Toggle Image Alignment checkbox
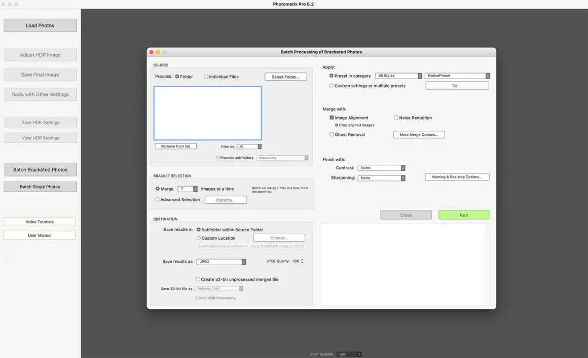588x358 pixels. [x=332, y=118]
